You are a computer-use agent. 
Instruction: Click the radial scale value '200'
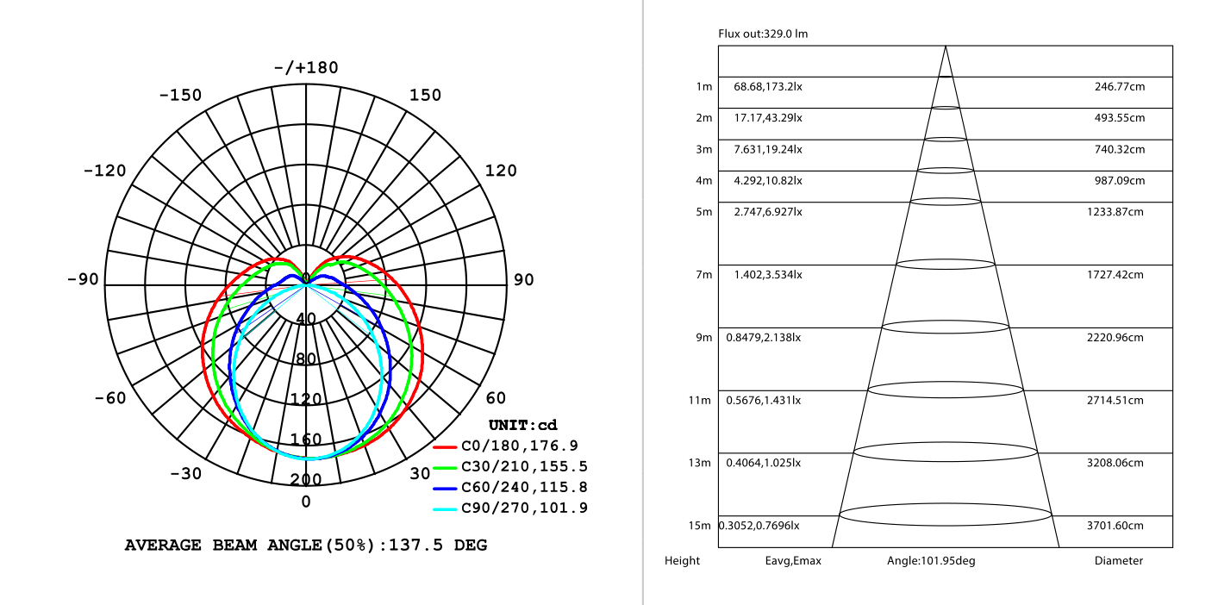pyautogui.click(x=306, y=479)
